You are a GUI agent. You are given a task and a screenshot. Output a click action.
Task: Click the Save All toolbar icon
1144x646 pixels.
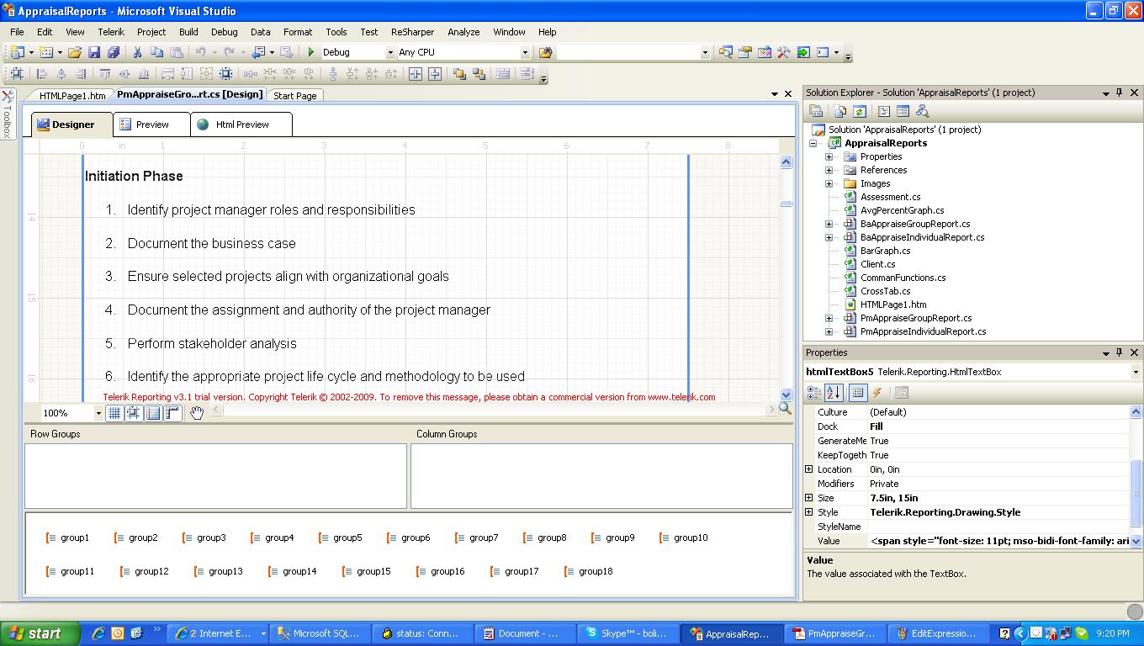114,52
